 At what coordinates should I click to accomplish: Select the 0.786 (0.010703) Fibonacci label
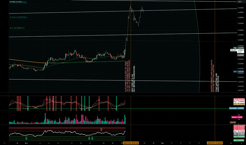pos(18,3)
